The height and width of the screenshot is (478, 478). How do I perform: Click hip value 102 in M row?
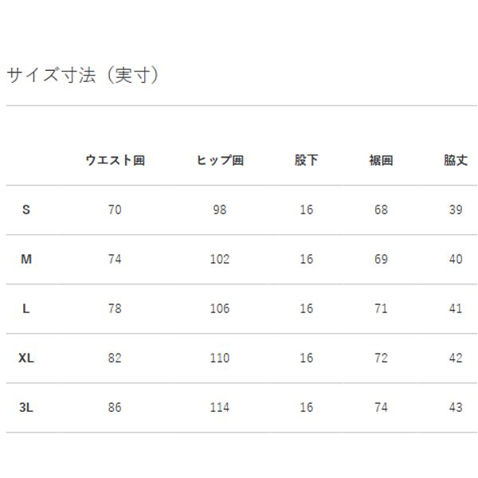[x=220, y=259]
